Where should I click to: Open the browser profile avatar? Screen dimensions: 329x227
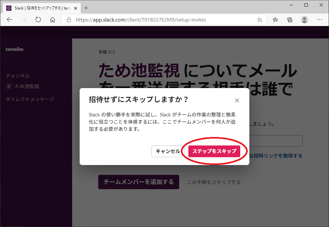tap(305, 20)
